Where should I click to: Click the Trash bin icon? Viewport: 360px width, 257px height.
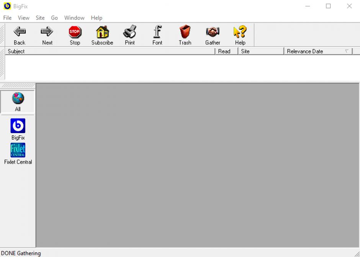[x=185, y=35]
